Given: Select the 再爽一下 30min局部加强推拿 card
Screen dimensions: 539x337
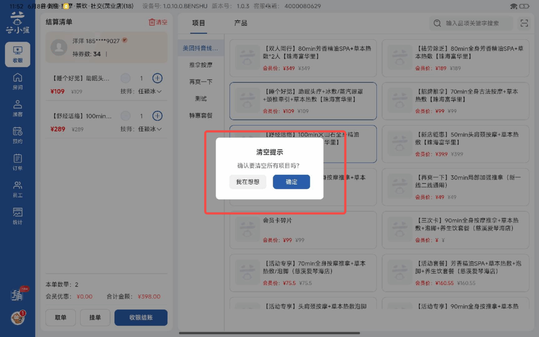Looking at the screenshot, I should pos(455,187).
